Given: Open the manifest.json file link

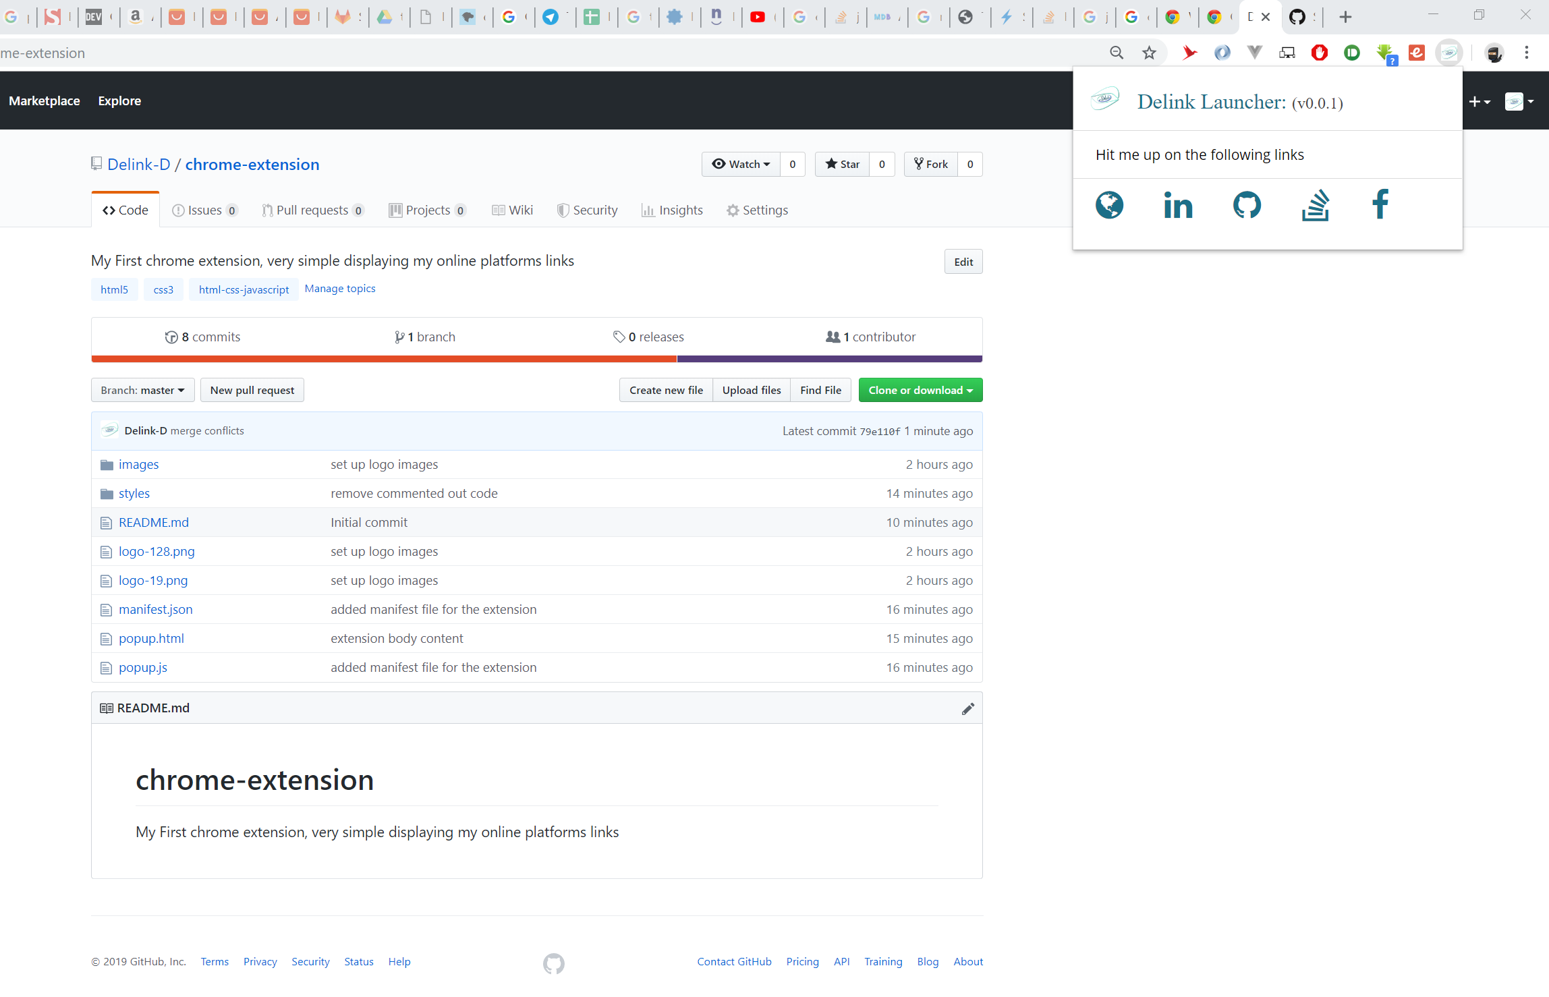Looking at the screenshot, I should click(155, 609).
